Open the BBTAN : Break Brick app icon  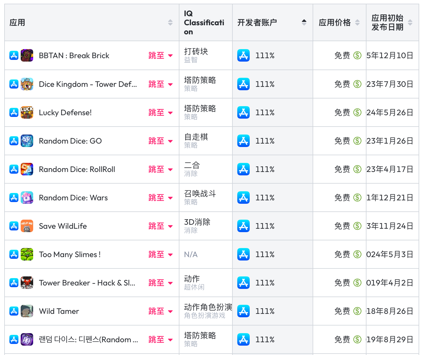[27, 56]
